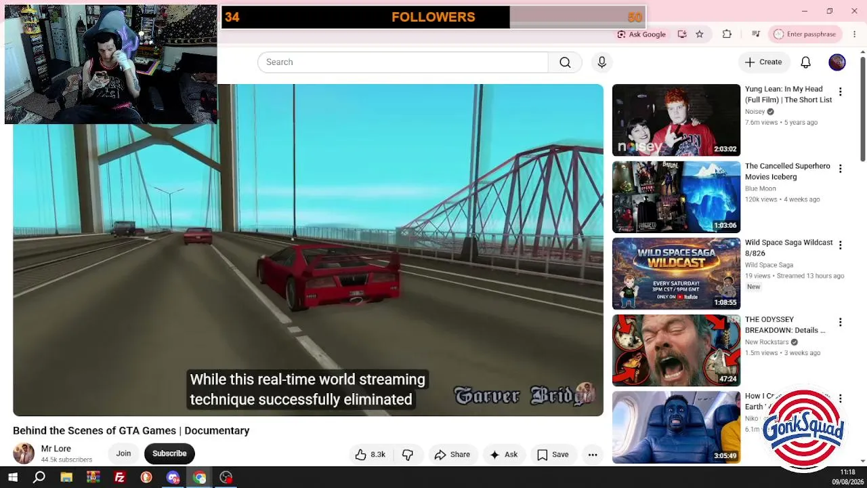This screenshot has height=488, width=867.
Task: Click the YouTube search magnifier button
Action: coord(565,62)
